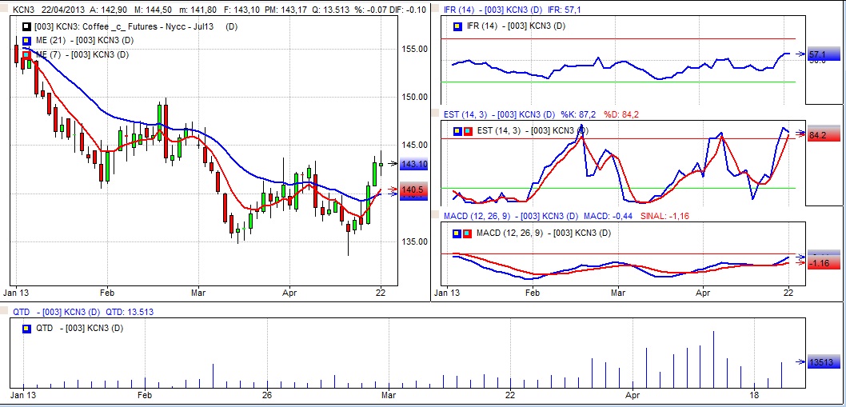Click the black-and-white KCN3 Coffee Futures legend icon

[27, 27]
